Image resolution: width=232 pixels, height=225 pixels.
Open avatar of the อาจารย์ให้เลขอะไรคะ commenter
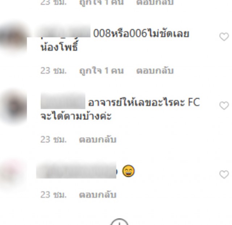click(14, 106)
